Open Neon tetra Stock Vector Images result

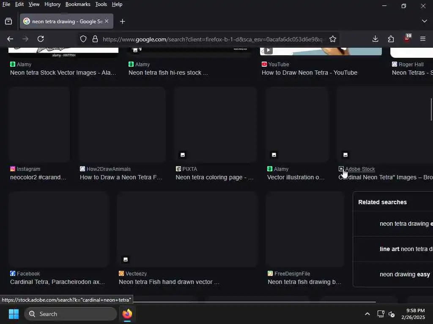(63, 73)
